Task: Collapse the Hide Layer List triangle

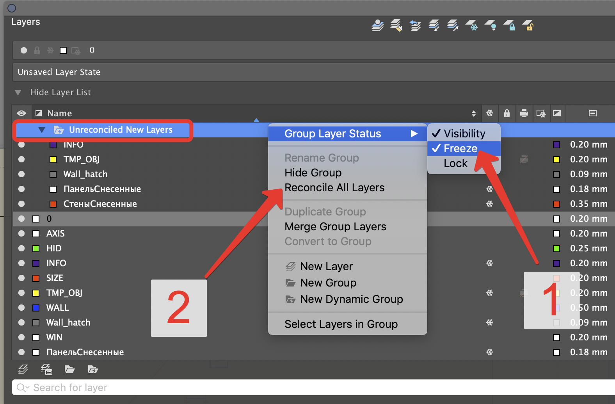Action: pos(18,93)
